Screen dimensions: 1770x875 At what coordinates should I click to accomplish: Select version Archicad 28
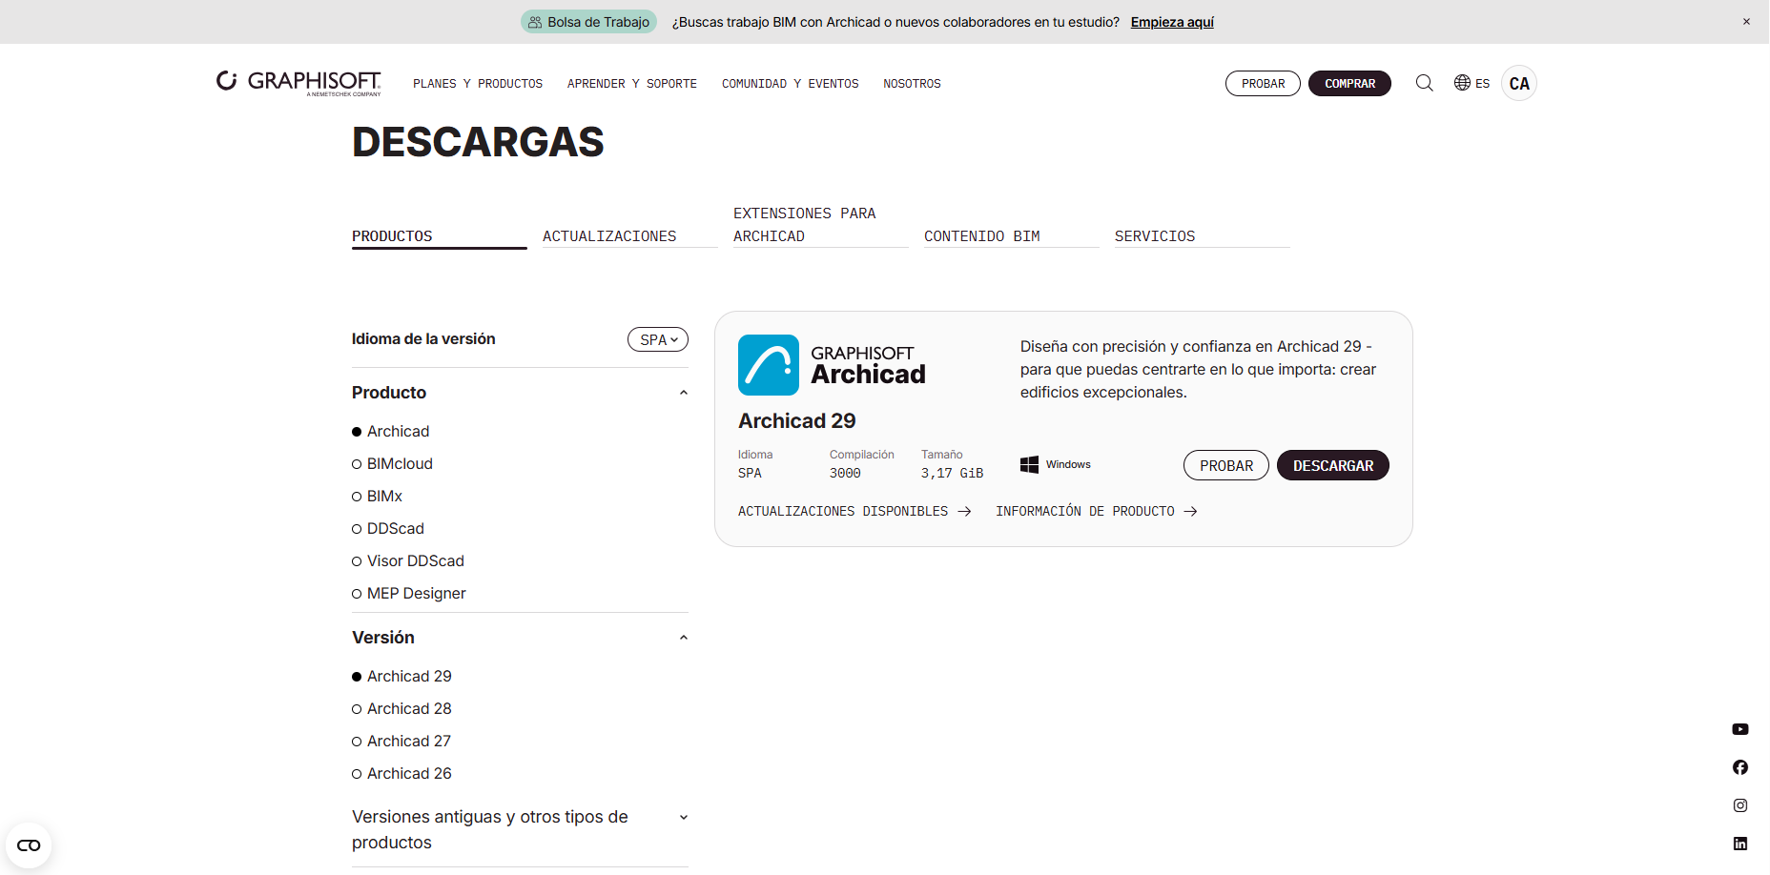(x=401, y=709)
